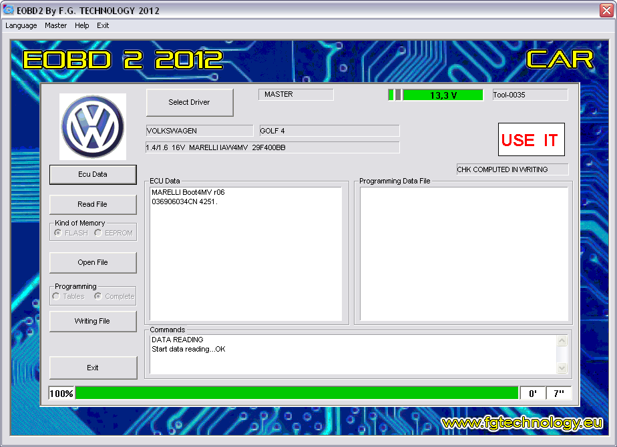
Task: Click the Select Driver button
Action: [x=189, y=102]
